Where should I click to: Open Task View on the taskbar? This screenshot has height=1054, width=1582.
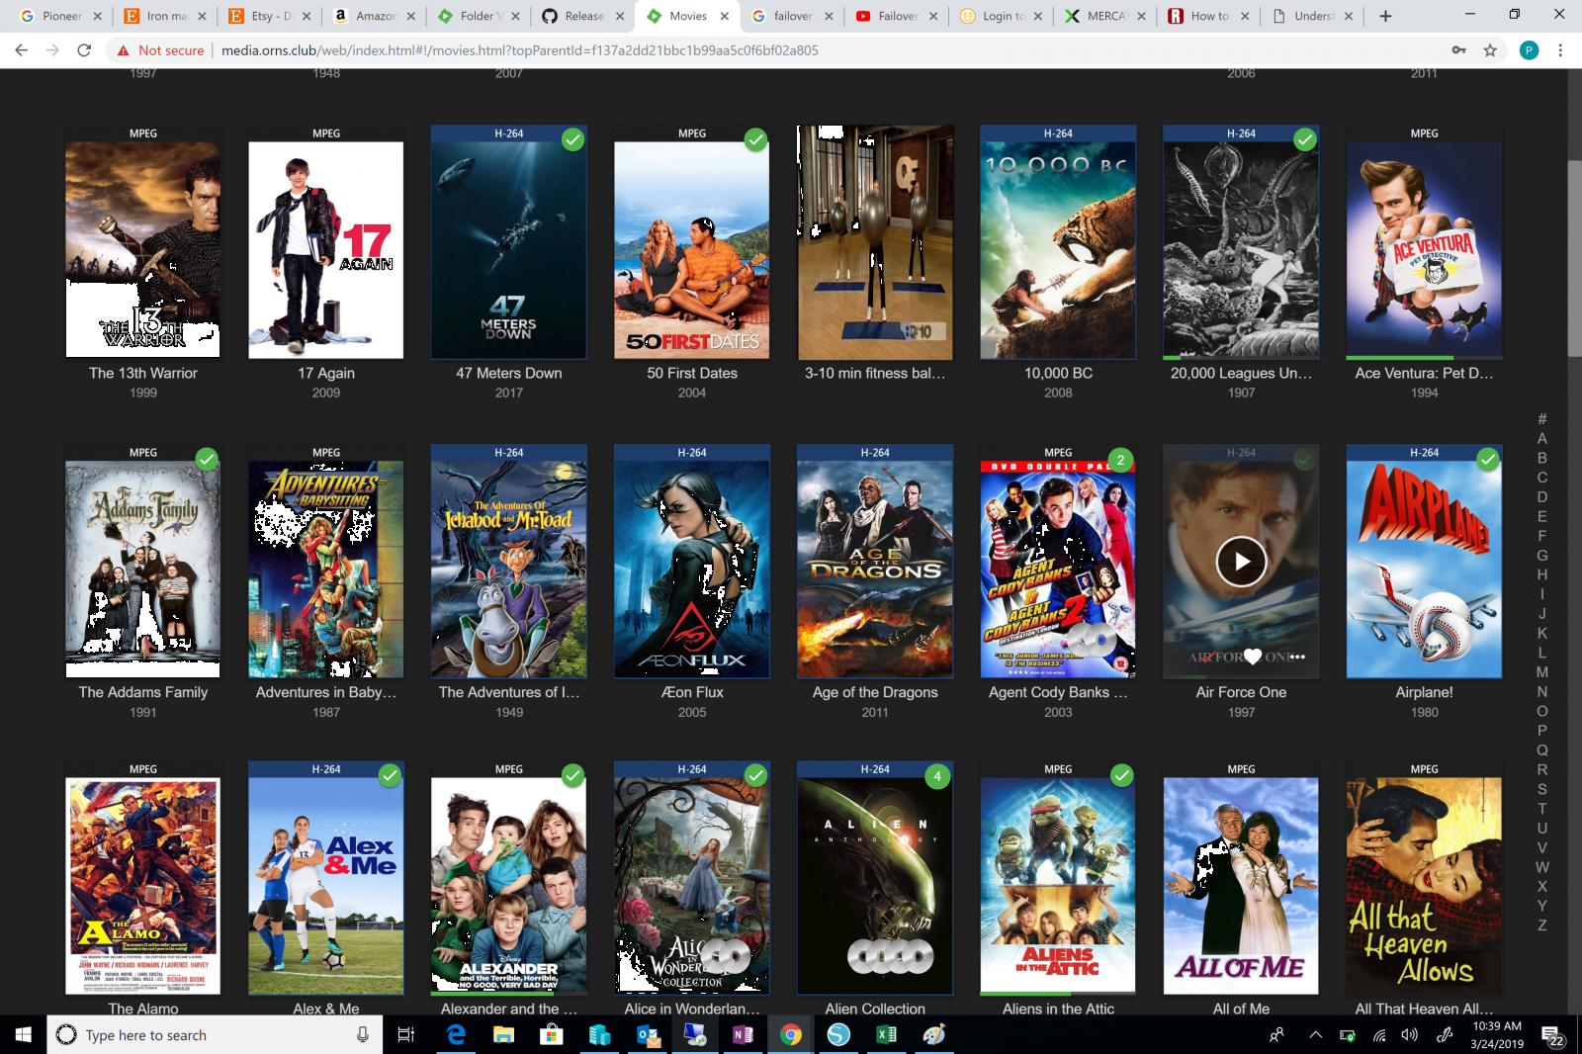[405, 1035]
